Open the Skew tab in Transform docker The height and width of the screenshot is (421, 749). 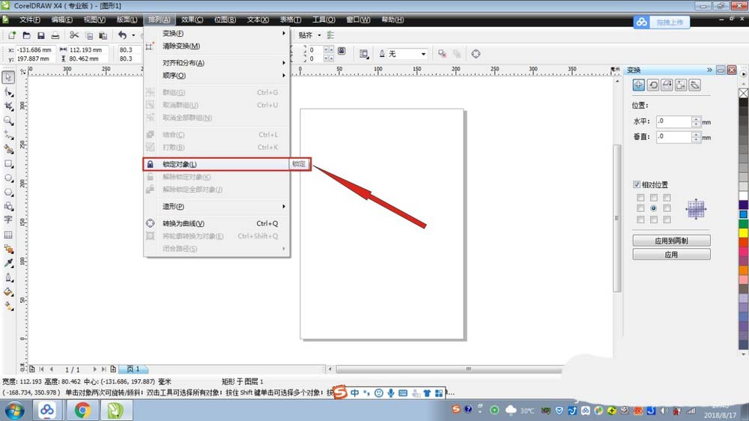pyautogui.click(x=695, y=85)
